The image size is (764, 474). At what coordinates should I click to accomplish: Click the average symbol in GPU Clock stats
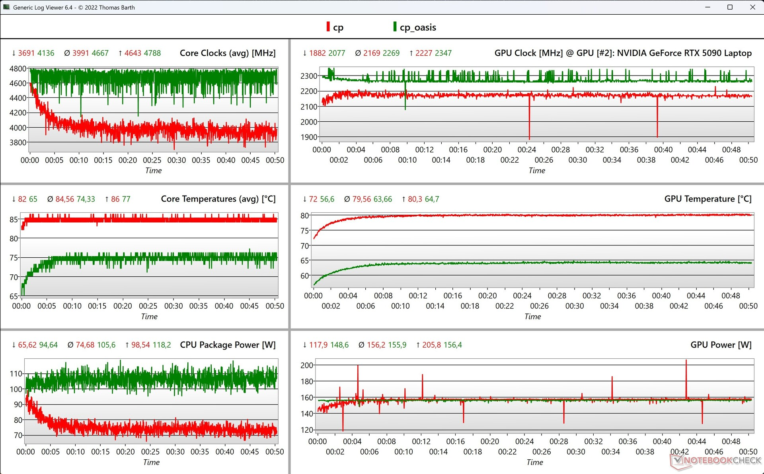coord(358,53)
